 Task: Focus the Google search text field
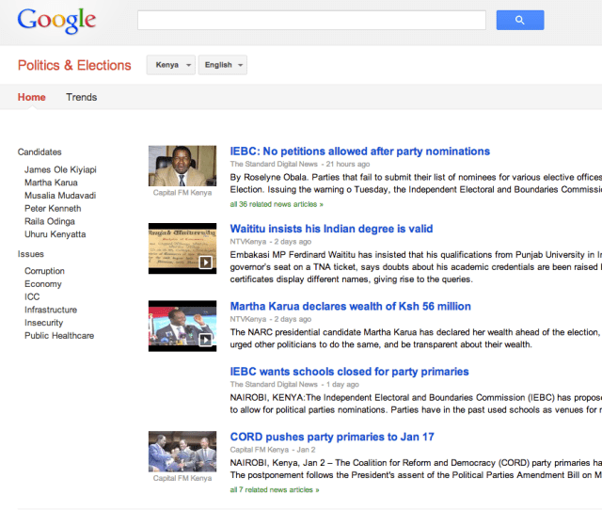pos(311,20)
